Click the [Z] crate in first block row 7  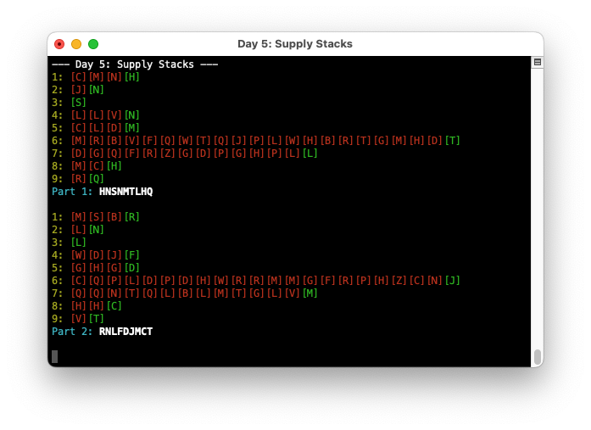coord(167,154)
